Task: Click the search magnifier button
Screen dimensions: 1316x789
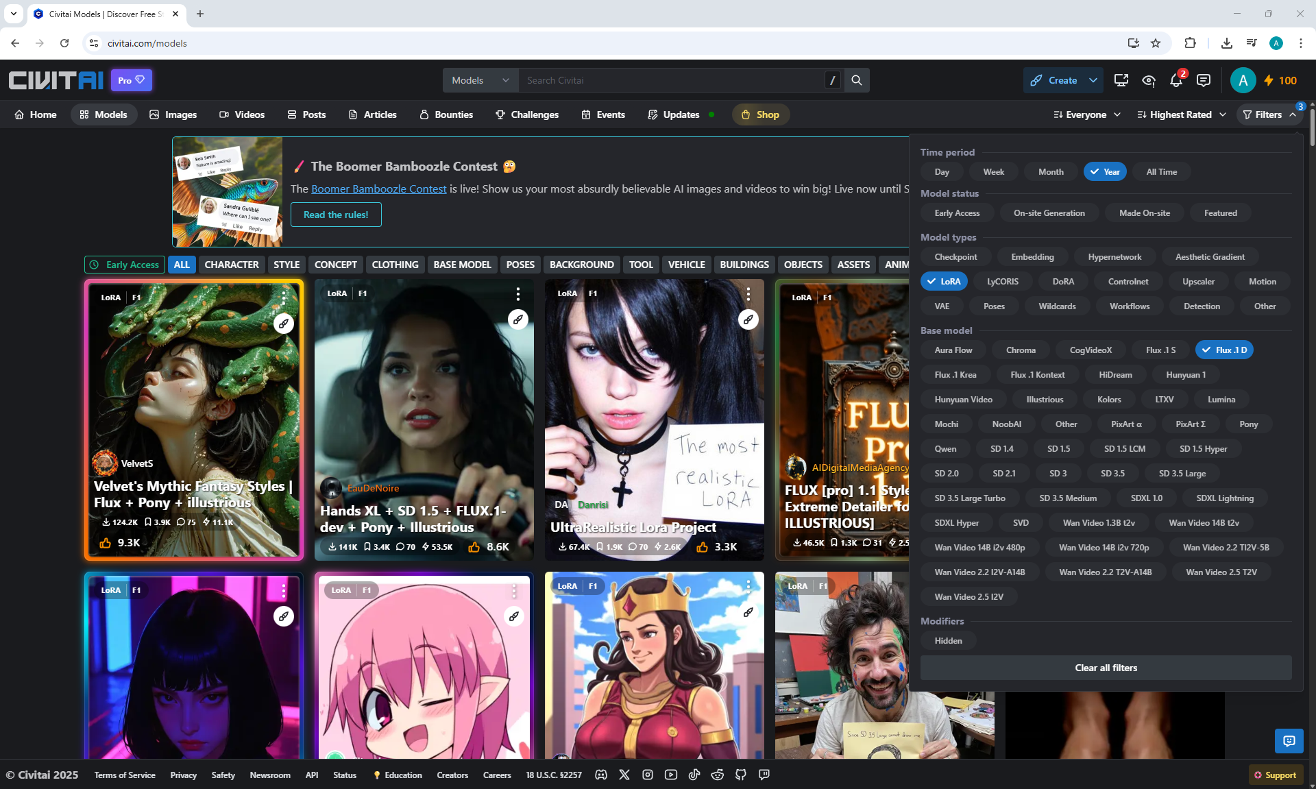Action: pos(857,80)
